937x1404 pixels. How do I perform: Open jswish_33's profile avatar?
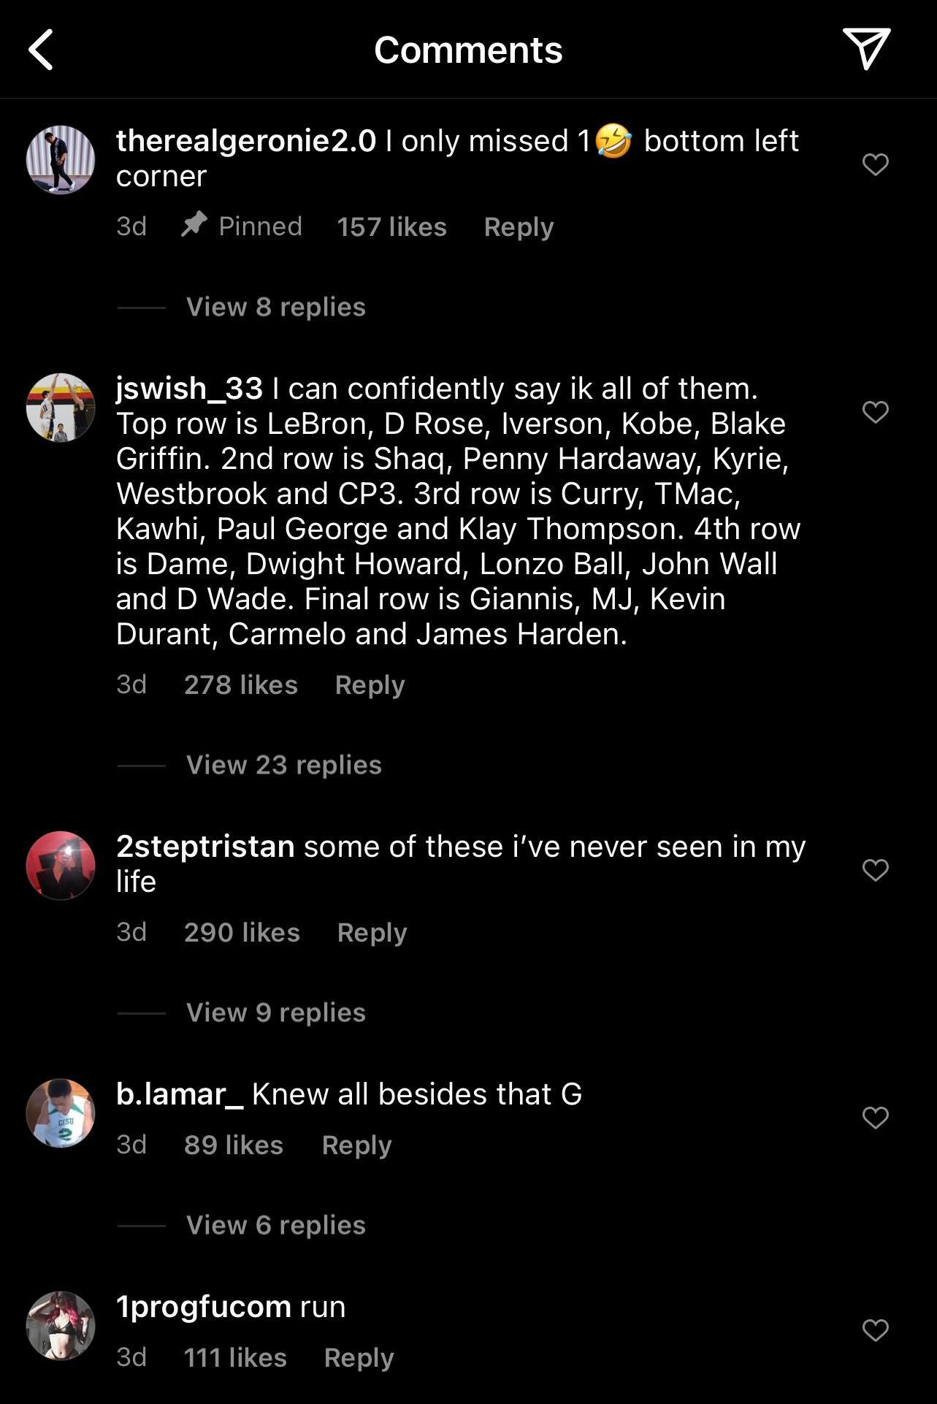(61, 408)
